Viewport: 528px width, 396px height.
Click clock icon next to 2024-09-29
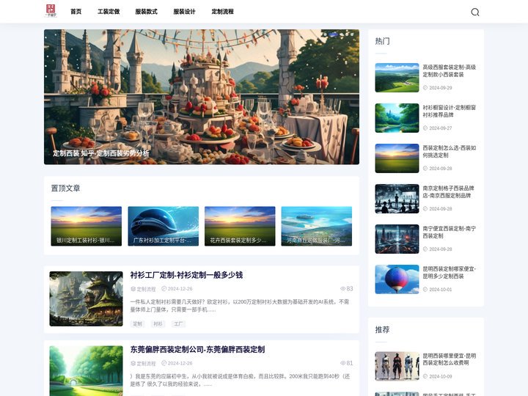coord(425,87)
